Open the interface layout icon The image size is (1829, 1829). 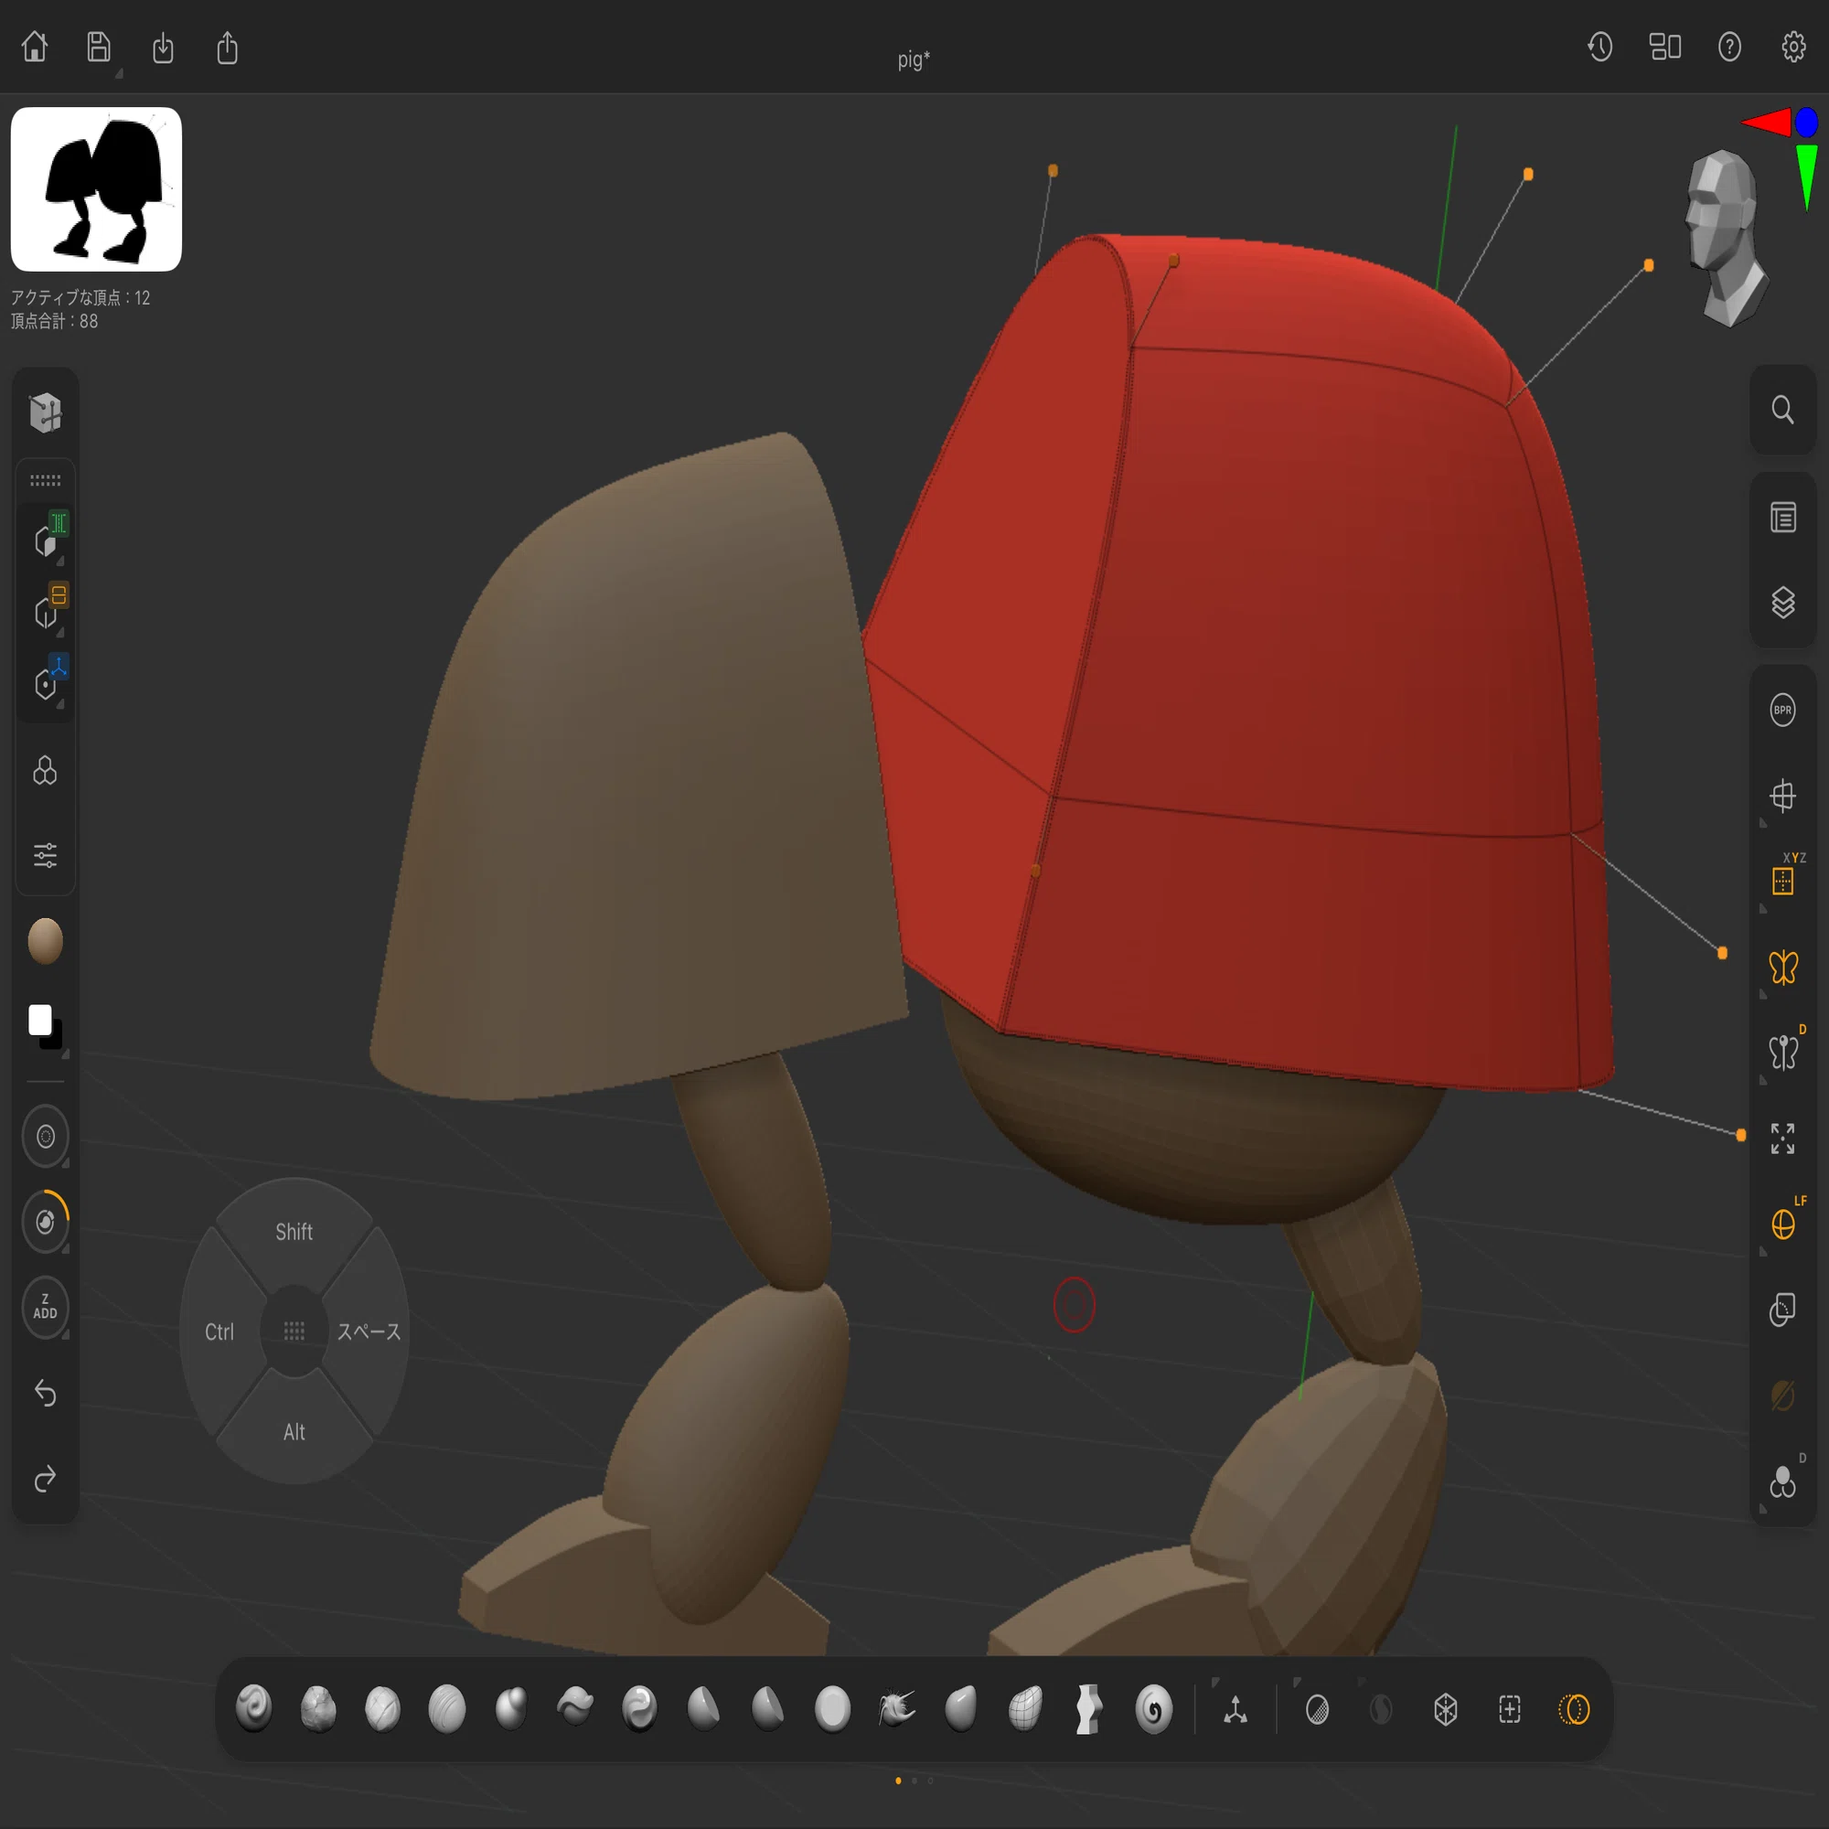click(x=1664, y=47)
